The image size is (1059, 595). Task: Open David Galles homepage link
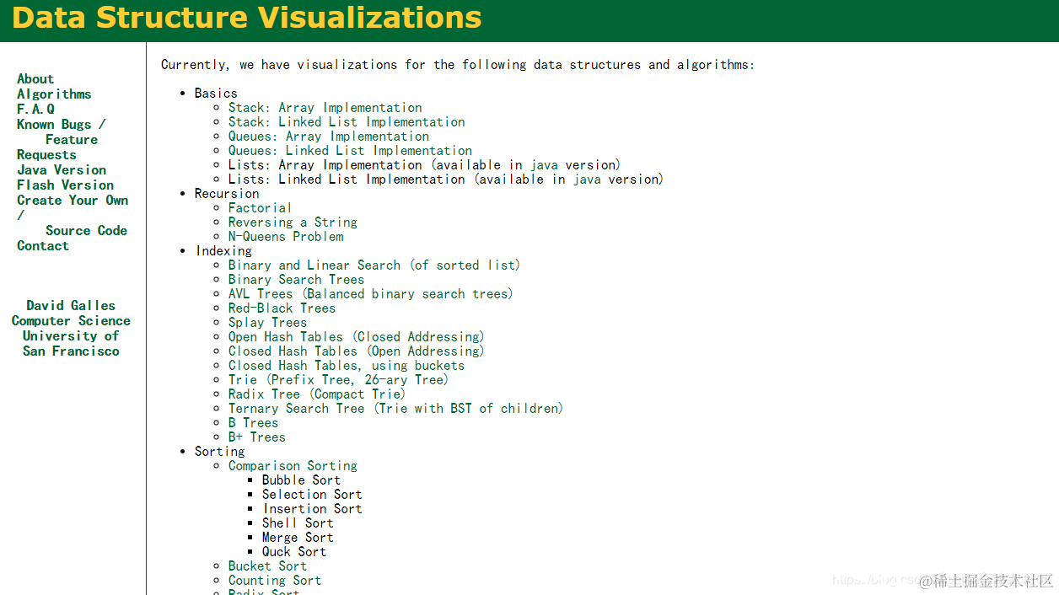coord(71,306)
